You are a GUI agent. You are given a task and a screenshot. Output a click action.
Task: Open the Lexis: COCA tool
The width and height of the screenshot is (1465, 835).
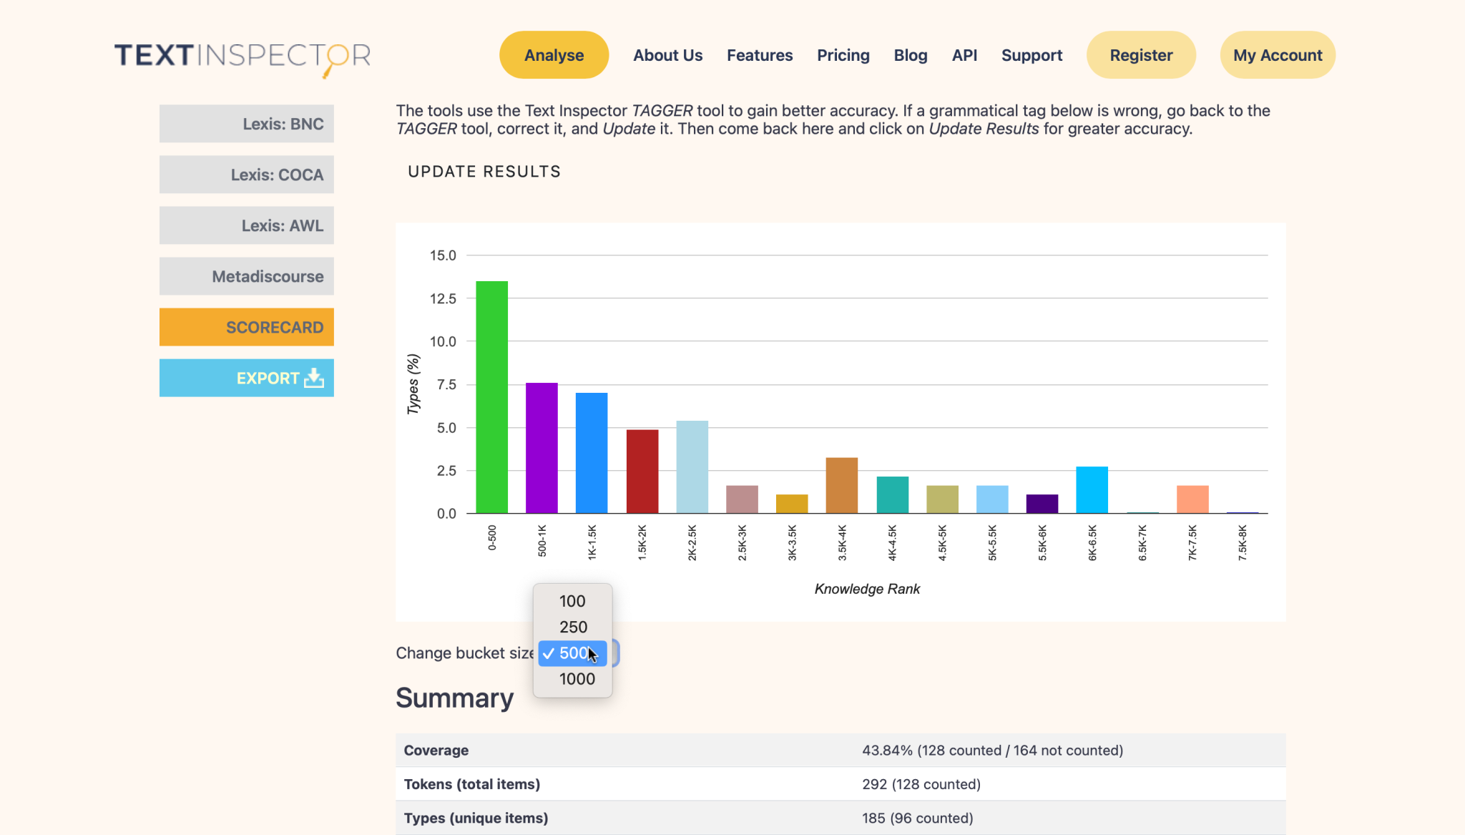click(247, 175)
